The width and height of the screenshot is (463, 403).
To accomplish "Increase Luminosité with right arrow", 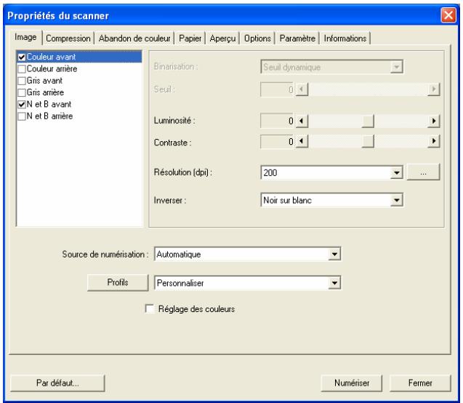I will (x=433, y=121).
